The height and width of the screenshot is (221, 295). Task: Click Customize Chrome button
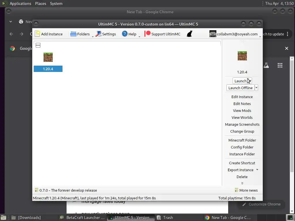tap(262, 204)
